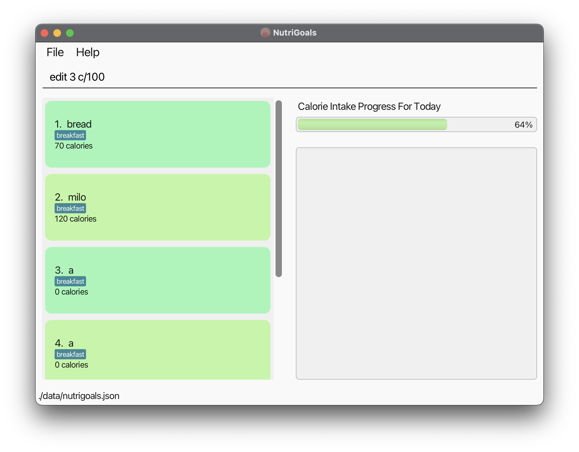Click the empty result display panel
The width and height of the screenshot is (579, 452).
(416, 263)
